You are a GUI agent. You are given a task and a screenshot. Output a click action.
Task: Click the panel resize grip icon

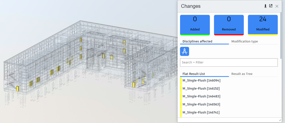click(x=280, y=120)
